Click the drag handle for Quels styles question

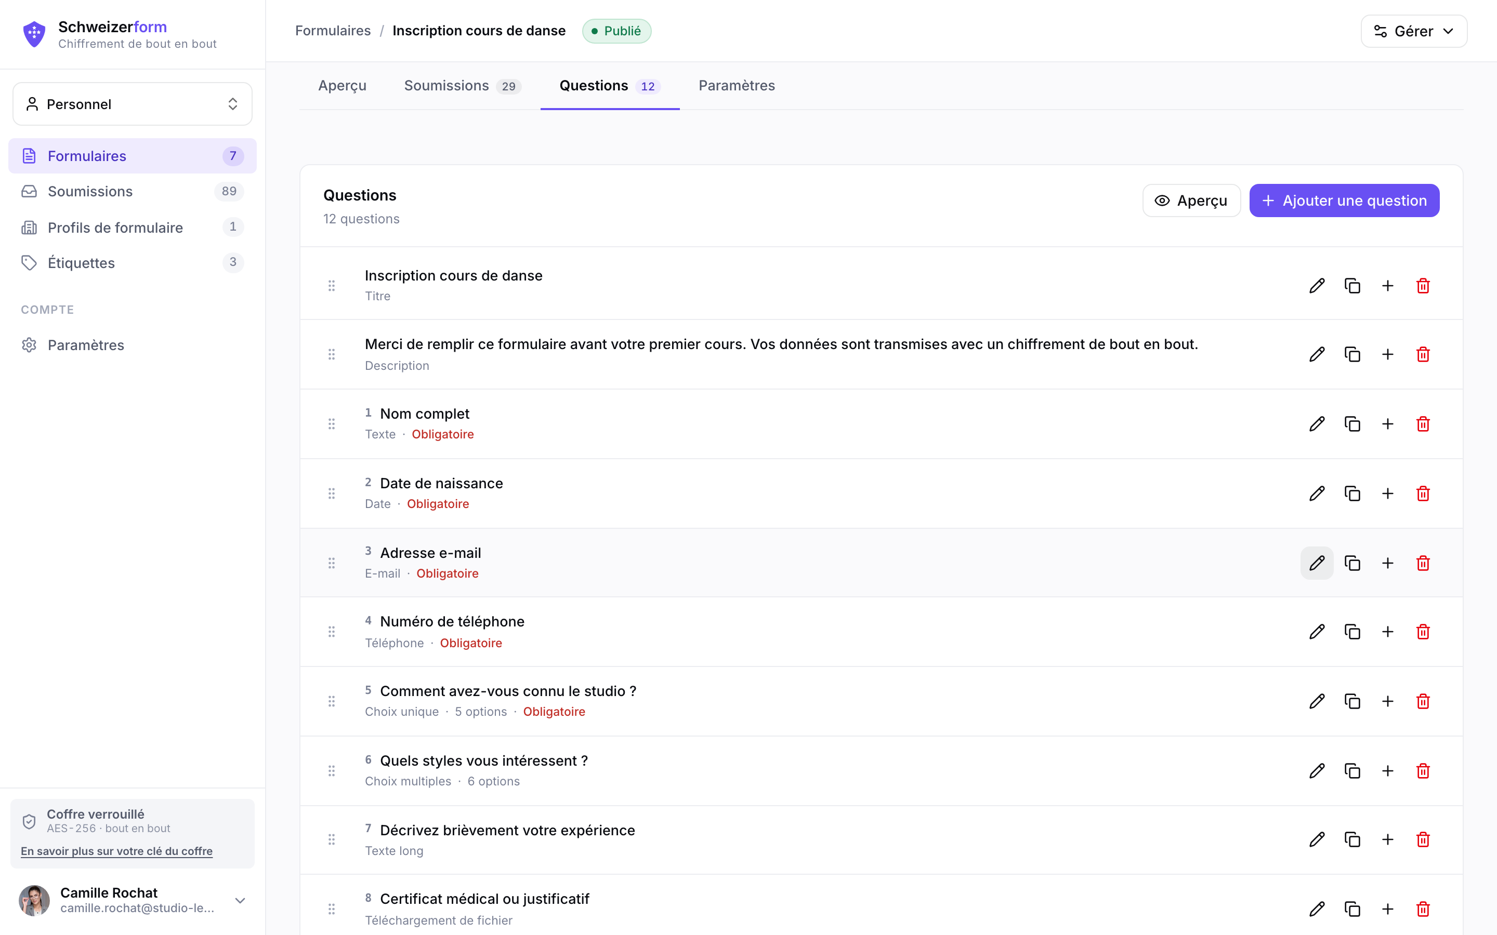coord(332,770)
